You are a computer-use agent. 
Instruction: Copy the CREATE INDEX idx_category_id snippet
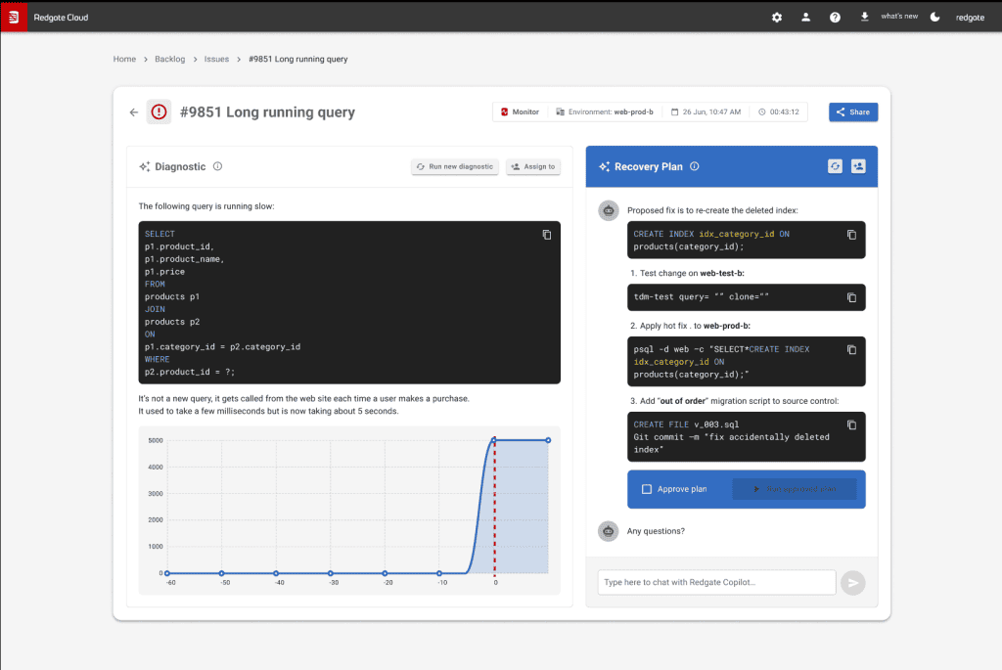[x=851, y=235]
